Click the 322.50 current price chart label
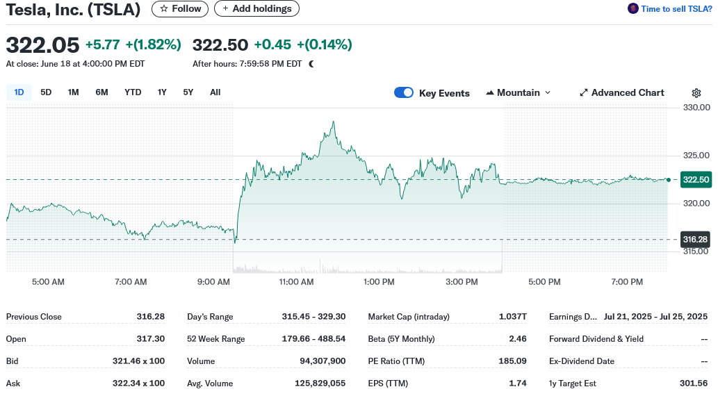Viewport: 718px width, 396px height. pos(696,179)
